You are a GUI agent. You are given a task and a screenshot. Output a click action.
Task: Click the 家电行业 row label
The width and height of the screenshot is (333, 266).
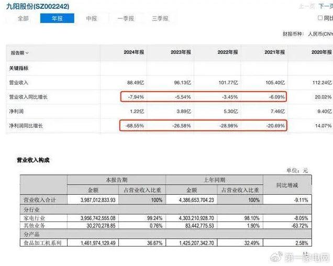point(34,218)
